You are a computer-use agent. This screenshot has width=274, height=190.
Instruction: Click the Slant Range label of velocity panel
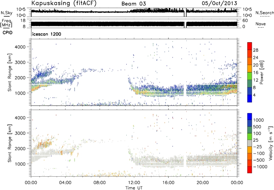click(10, 143)
